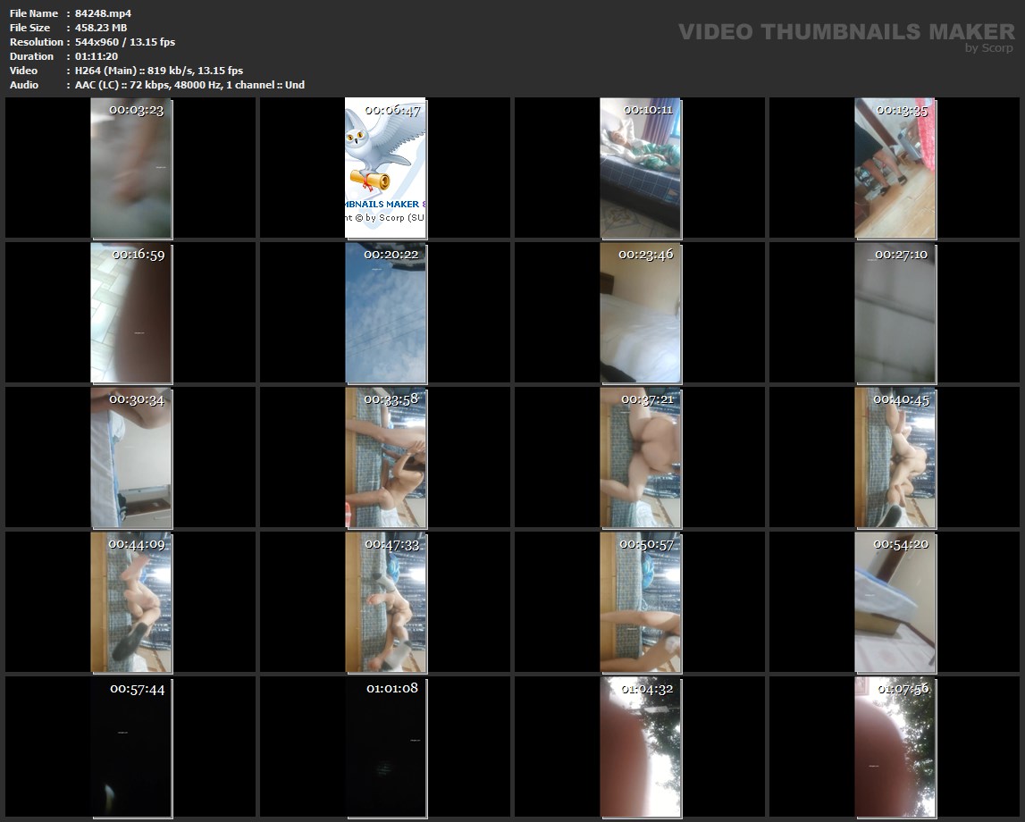Click the audio codec line AAC (LC)
Image resolution: width=1025 pixels, height=822 pixels.
189,85
